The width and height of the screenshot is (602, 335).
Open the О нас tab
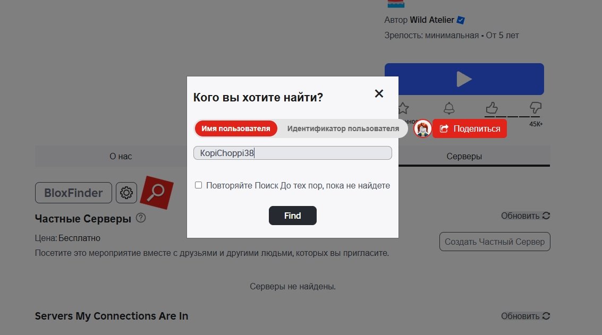tap(121, 156)
